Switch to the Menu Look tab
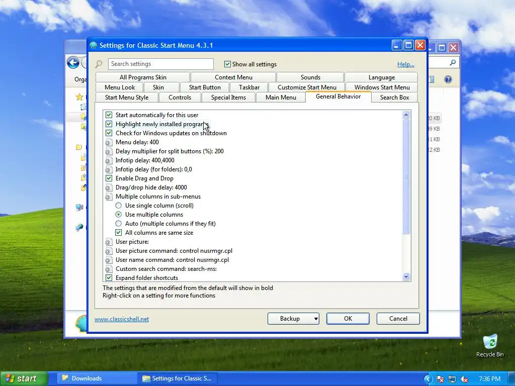This screenshot has width=515, height=386. 120,87
